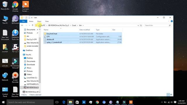Open Quick Access Toolbar customize dropdown
This screenshot has width=187, height=105.
(32, 17)
